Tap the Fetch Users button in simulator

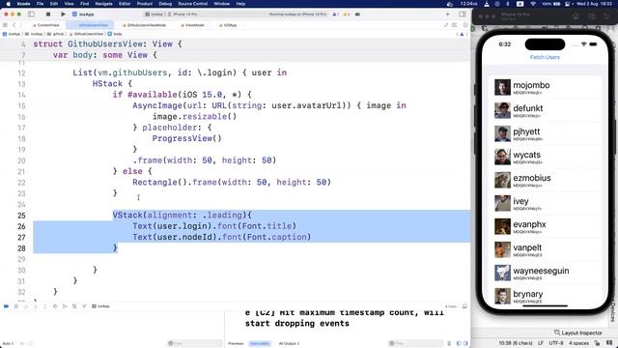click(545, 57)
